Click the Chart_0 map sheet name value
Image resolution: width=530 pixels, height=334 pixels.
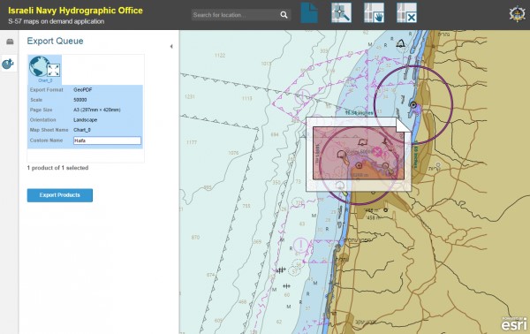pos(82,130)
